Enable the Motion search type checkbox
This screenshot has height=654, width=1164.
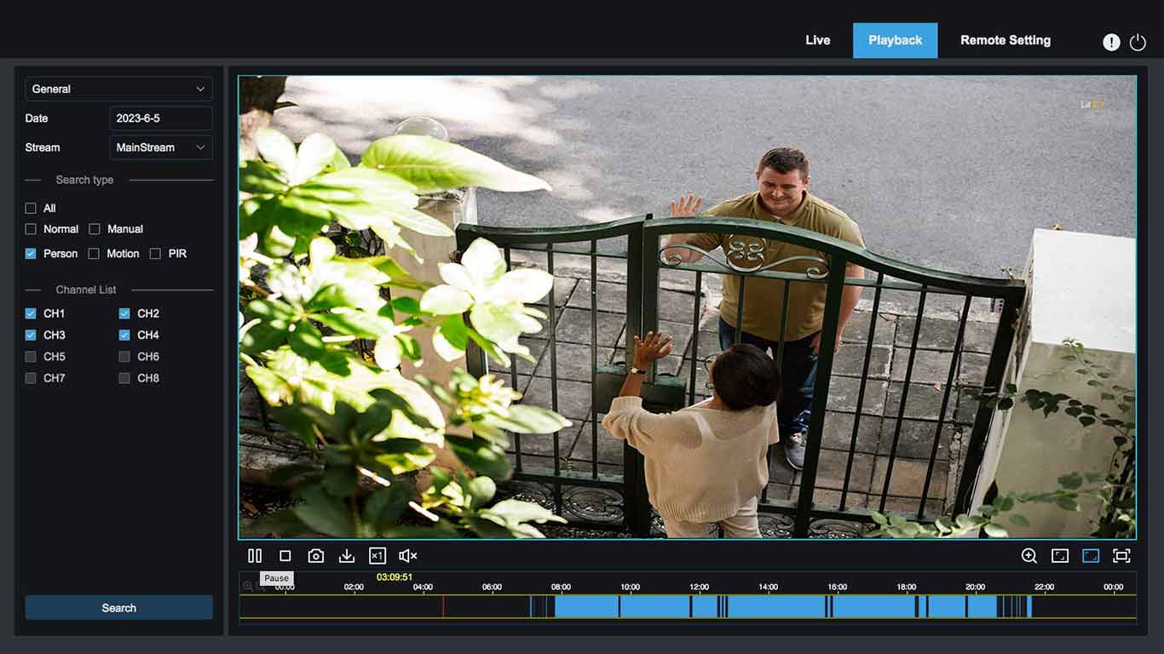(94, 254)
